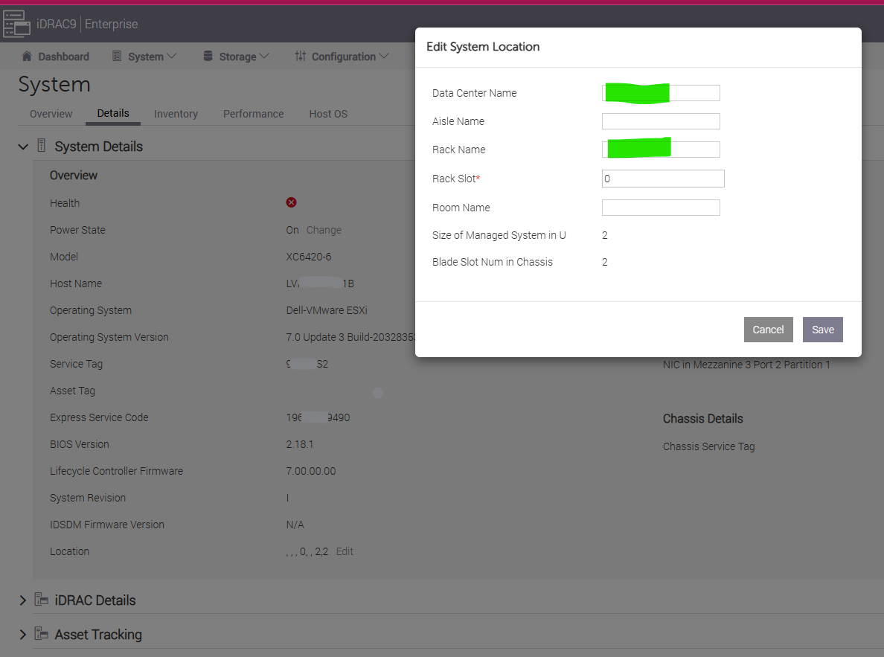Screen dimensions: 884x657
Task: Click the Express Service Code label
Action: (99, 417)
